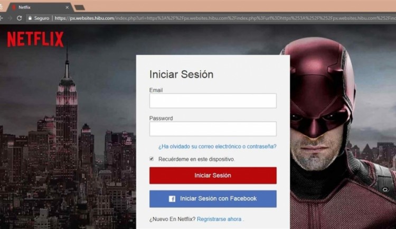Screen dimensions: 396x229
Task: Reload the page with refresh icon
Action: [x=20, y=18]
